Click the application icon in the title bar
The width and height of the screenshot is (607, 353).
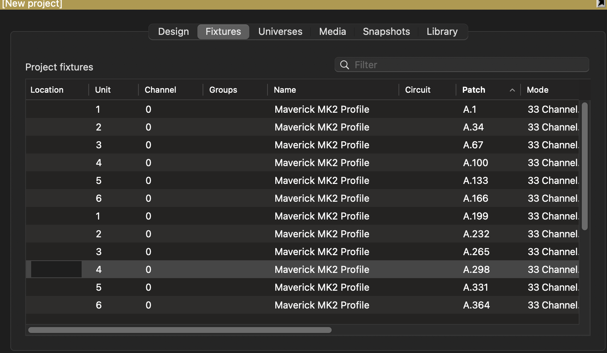(600, 3)
